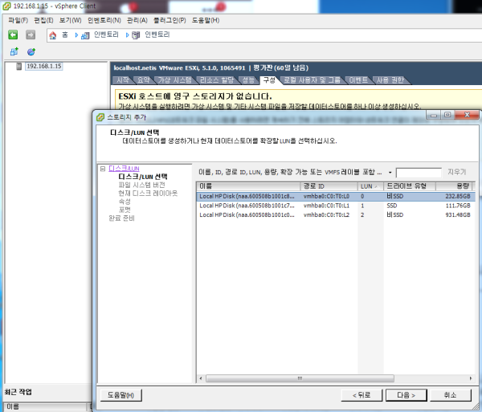Sort by 경로 ID column header
Screen dimensions: 482x412
tap(329, 186)
